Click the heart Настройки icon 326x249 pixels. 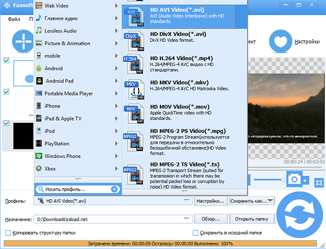coord(280,41)
